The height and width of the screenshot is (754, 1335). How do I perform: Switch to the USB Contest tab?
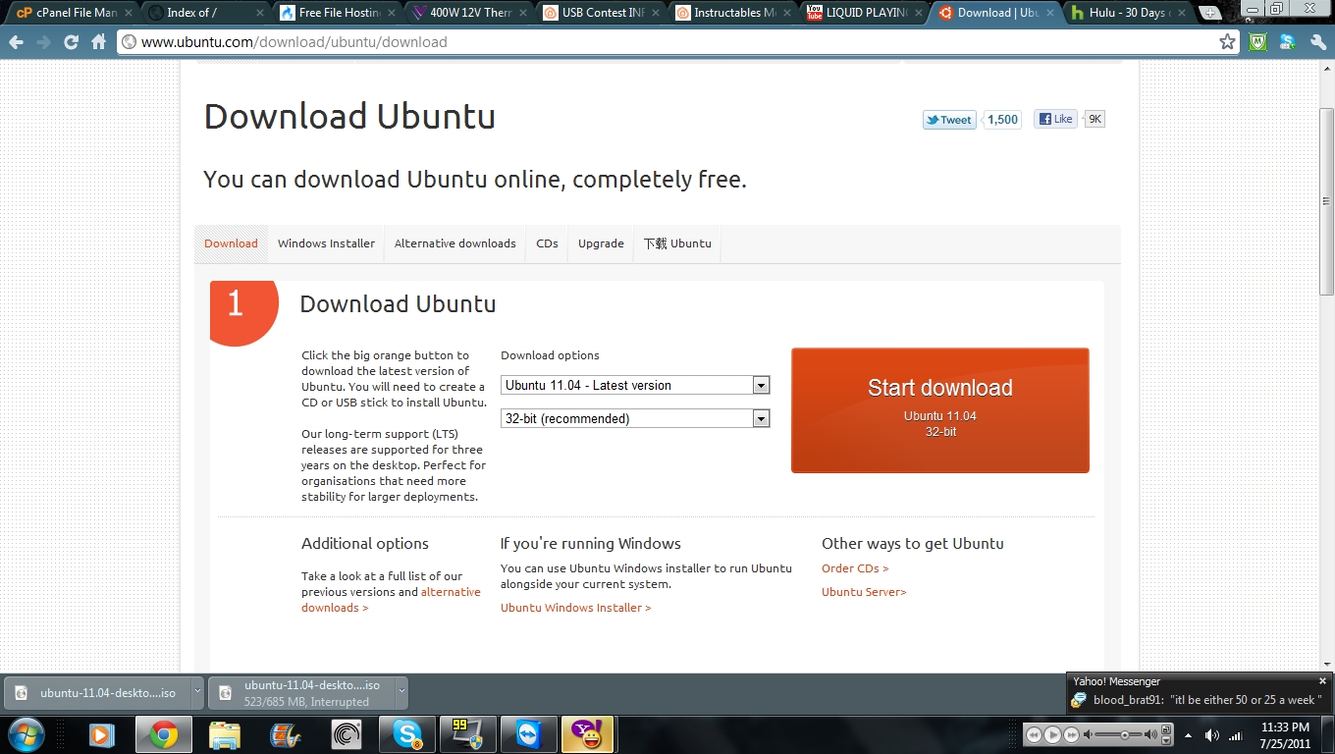[x=601, y=13]
